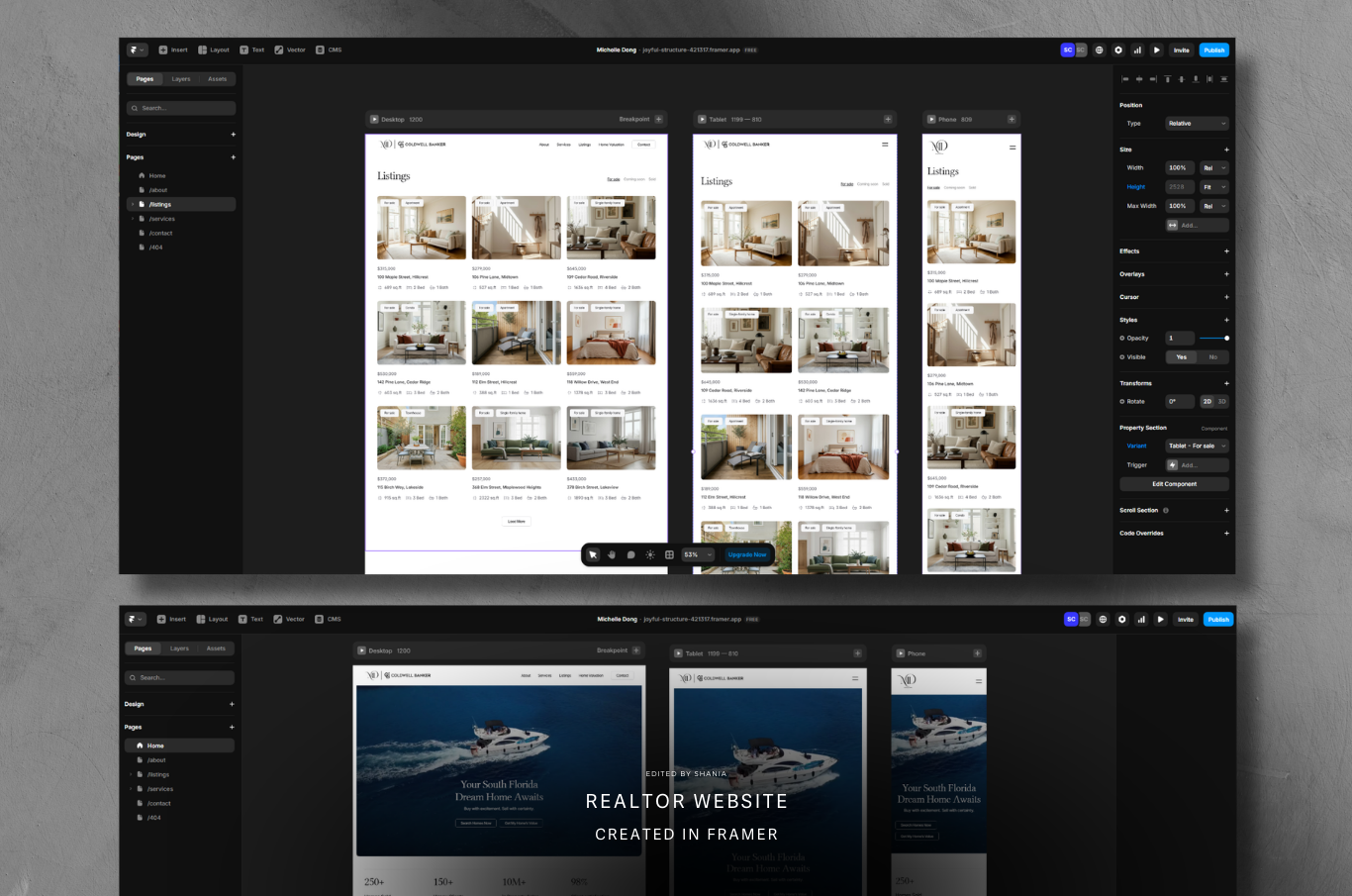
Task: Add a Size property with plus icon
Action: (x=1227, y=149)
